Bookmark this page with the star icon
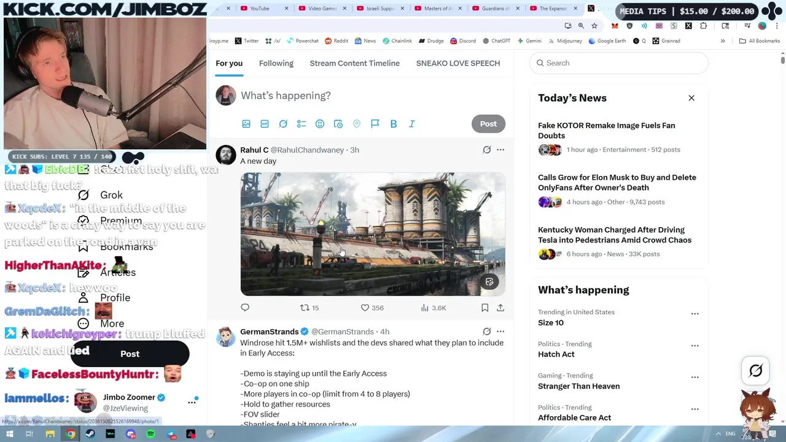The image size is (786, 442). point(594,26)
